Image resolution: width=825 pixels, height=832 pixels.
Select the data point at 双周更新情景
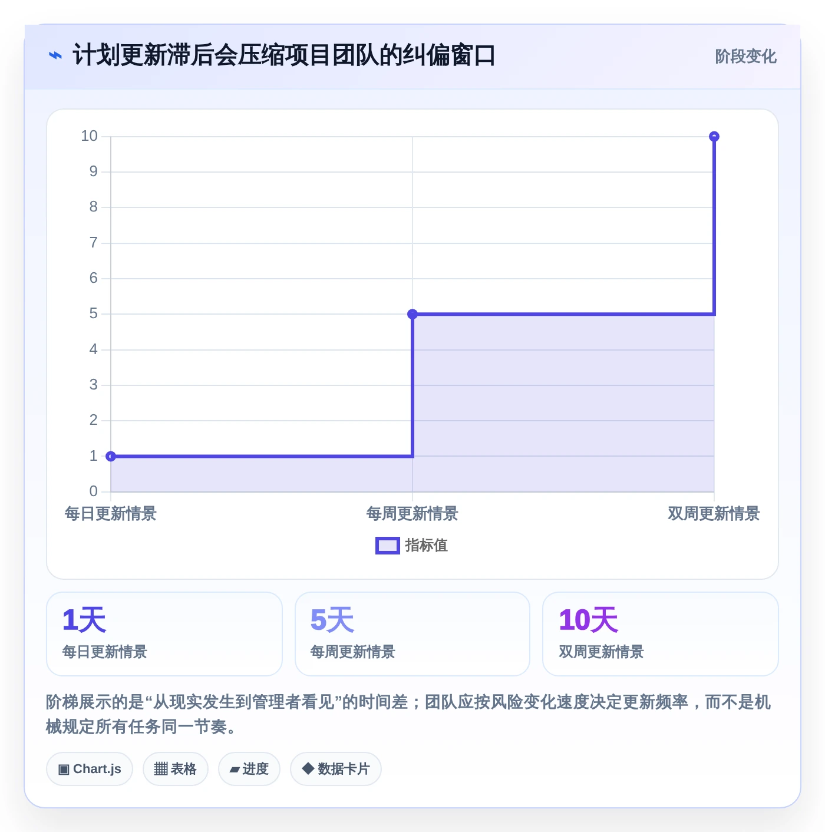(714, 137)
